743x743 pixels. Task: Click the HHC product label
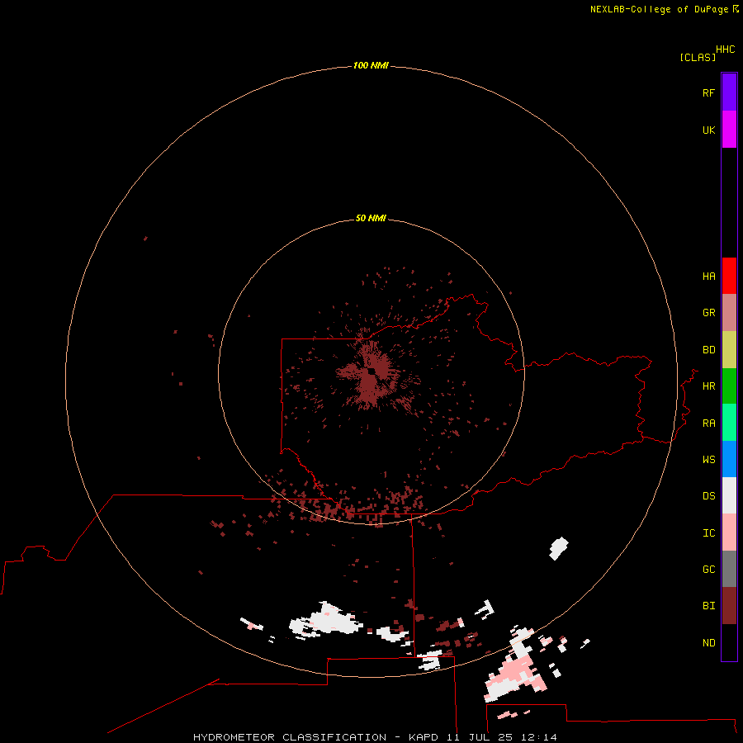pos(726,50)
